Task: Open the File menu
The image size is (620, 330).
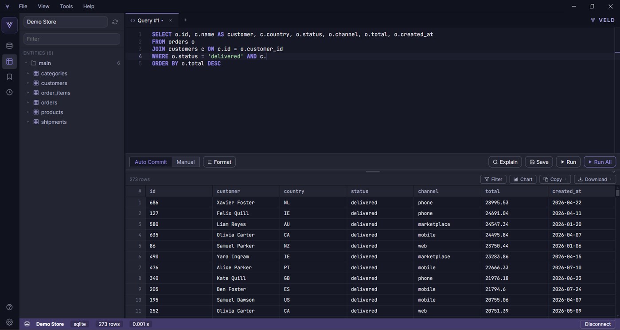Action: pos(23,6)
